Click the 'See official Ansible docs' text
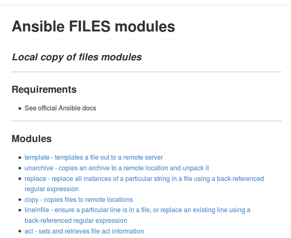Viewport: 291px width, 238px height. 60,108
